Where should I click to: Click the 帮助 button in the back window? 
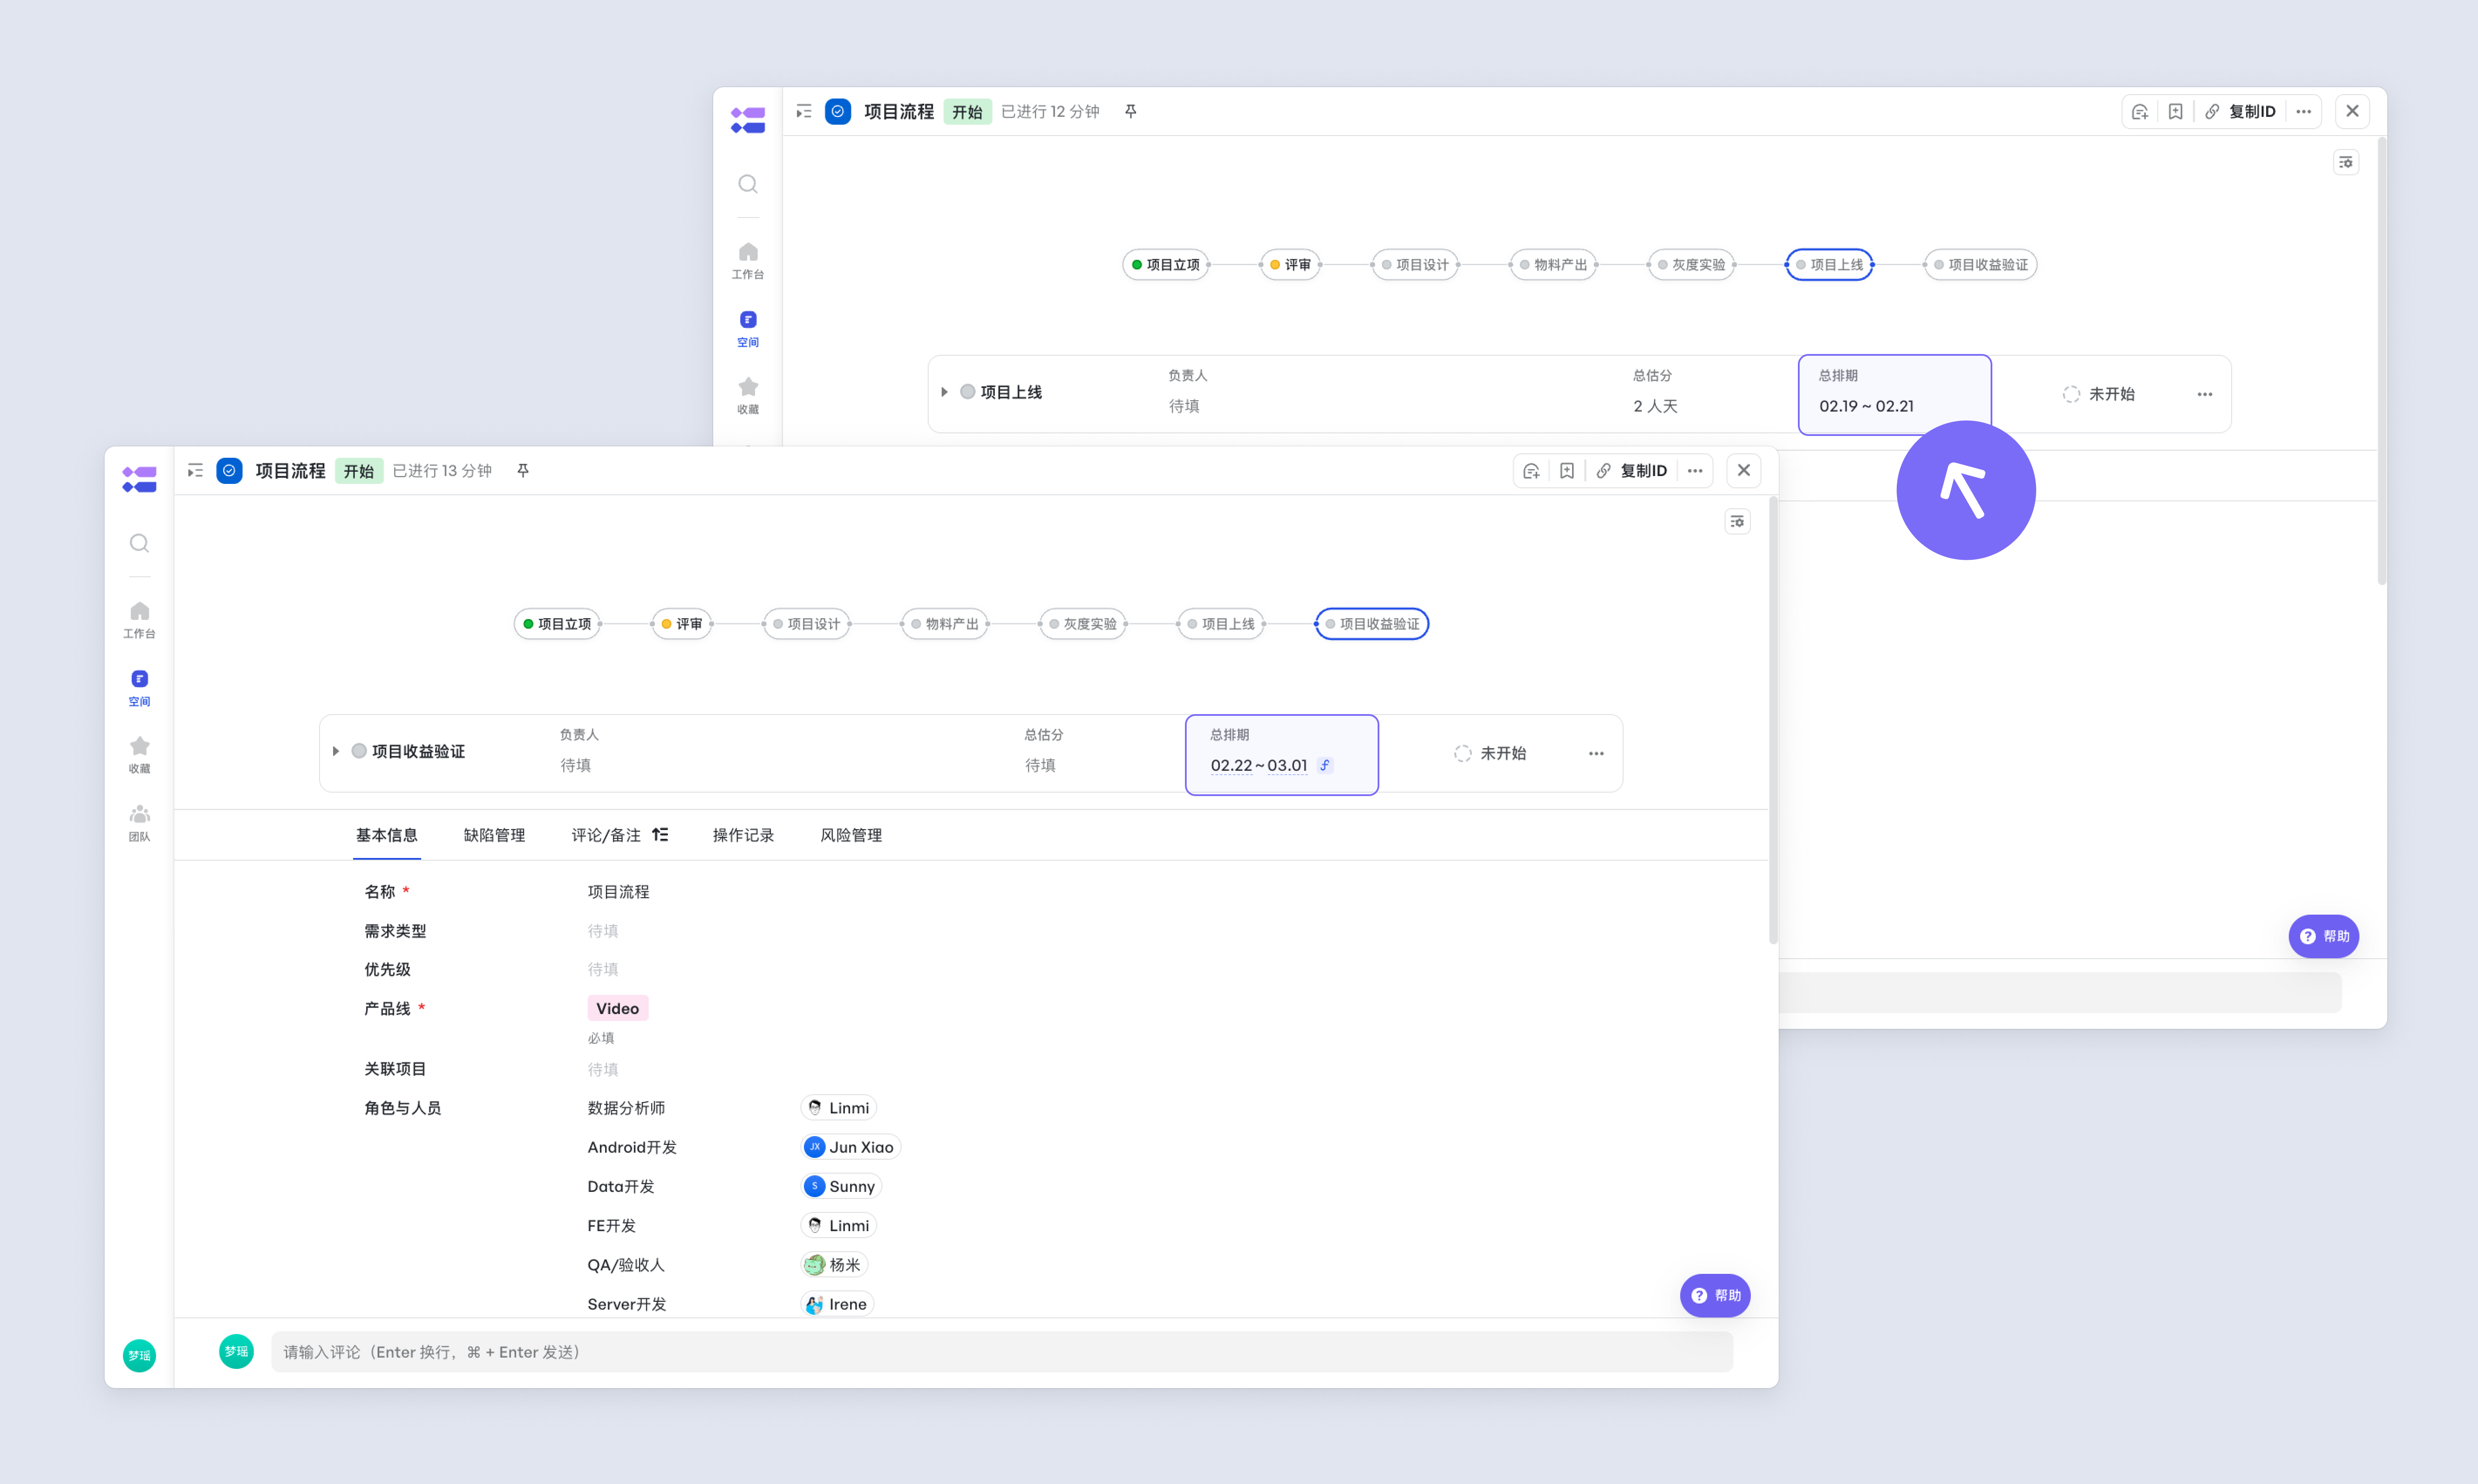[2324, 936]
